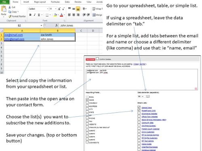Open the General News list link
The height and width of the screenshot is (151, 202).
[147, 108]
